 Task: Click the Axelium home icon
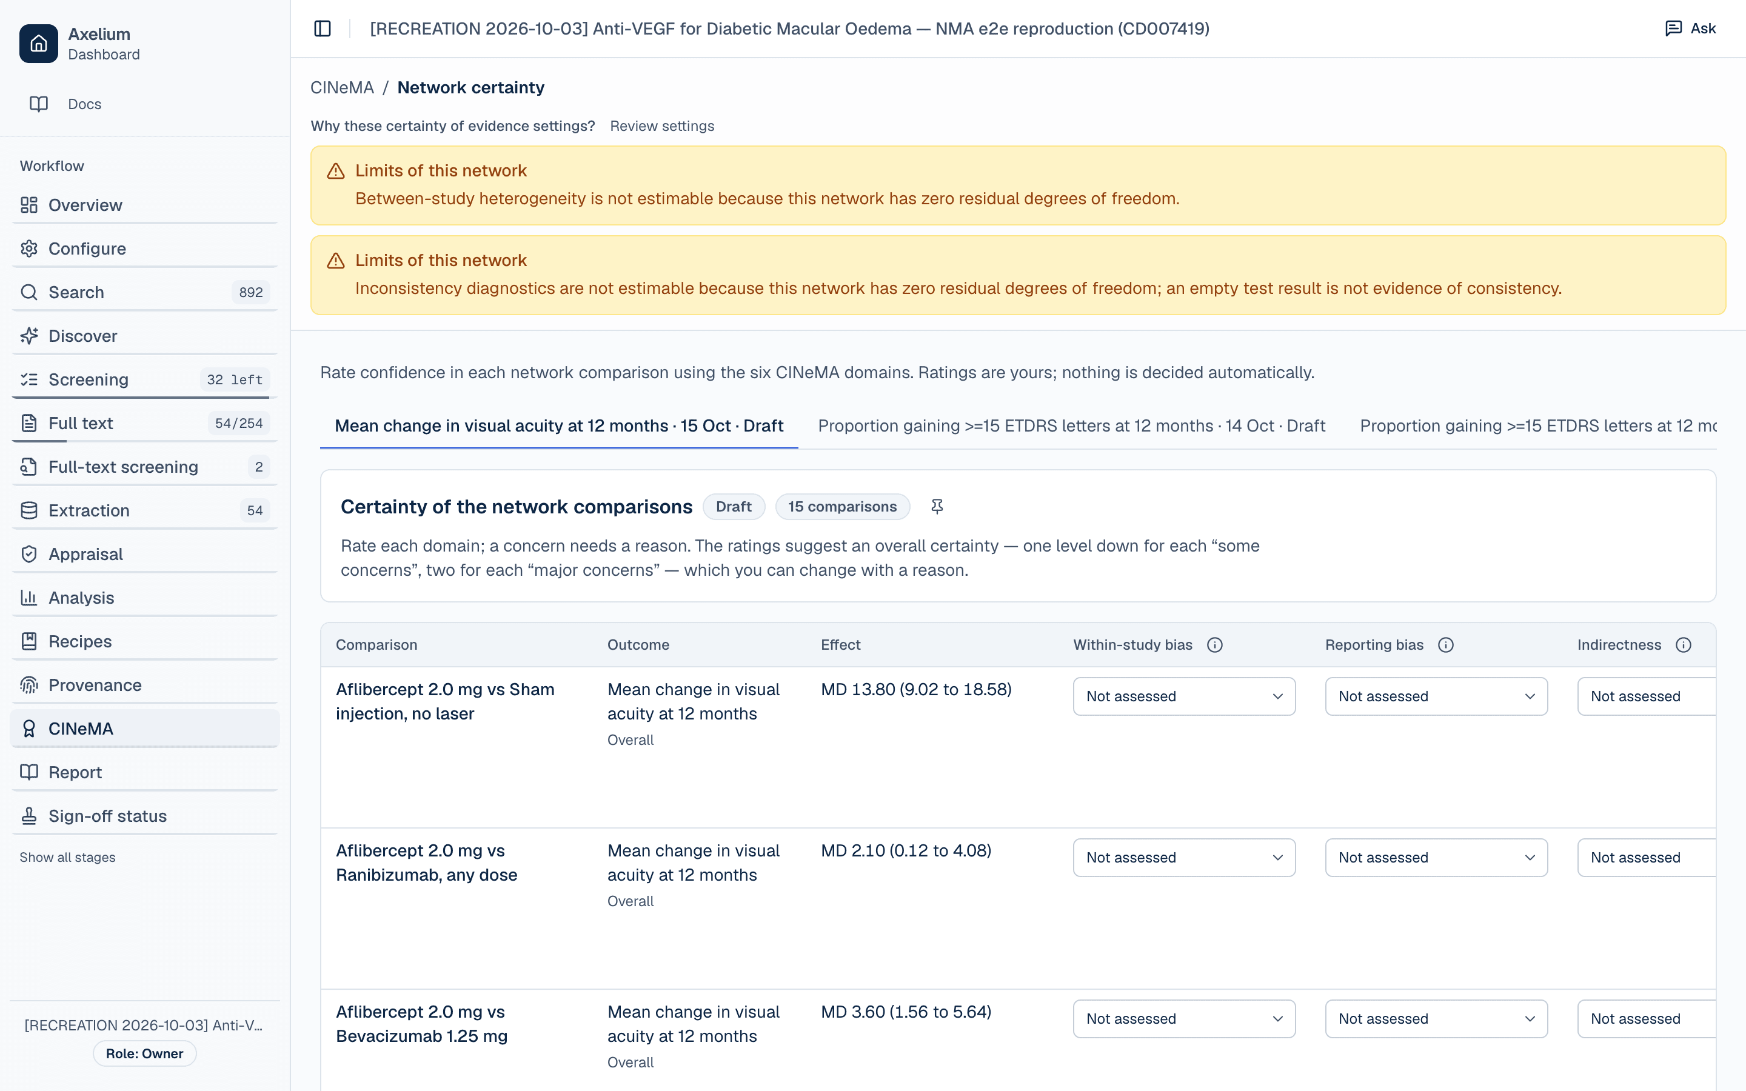click(x=38, y=43)
